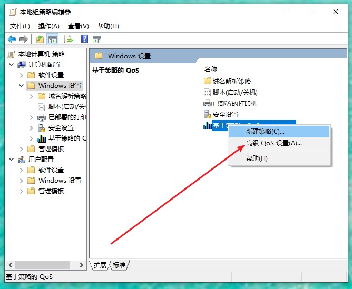Collapse the 用户配置 tree node
This screenshot has width=352, height=289.
12,159
